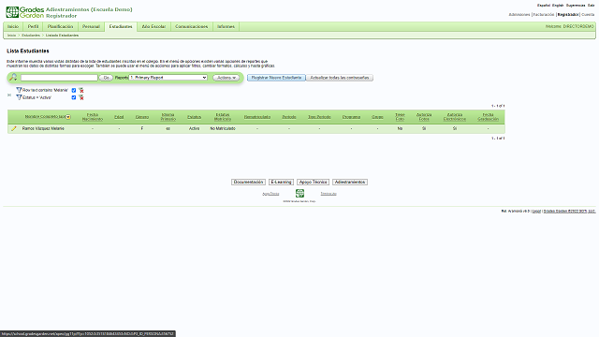Sort by Estatus column header
This screenshot has width=599, height=337.
click(194, 117)
